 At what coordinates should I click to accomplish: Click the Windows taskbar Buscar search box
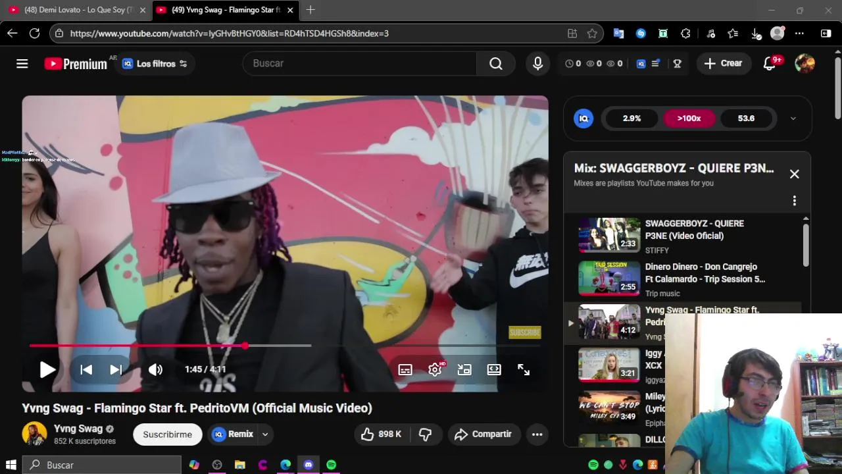tap(102, 465)
